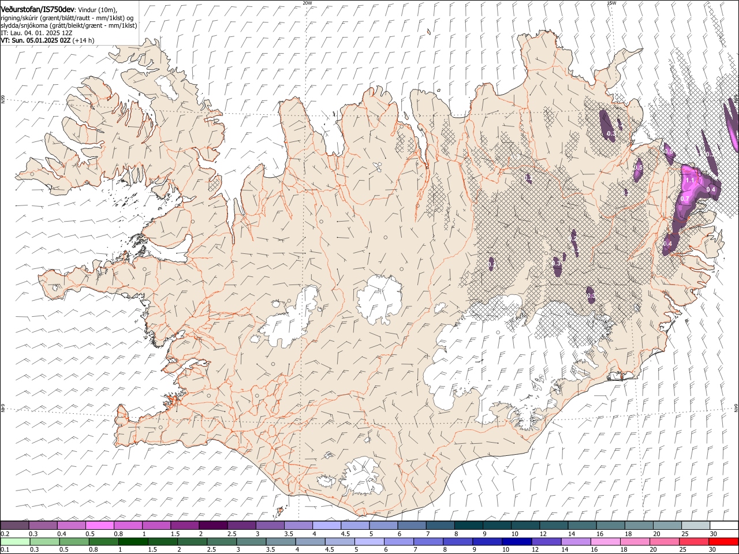Click the Veðurstofan/IS750dev title text
The image size is (739, 554).
tap(38, 9)
